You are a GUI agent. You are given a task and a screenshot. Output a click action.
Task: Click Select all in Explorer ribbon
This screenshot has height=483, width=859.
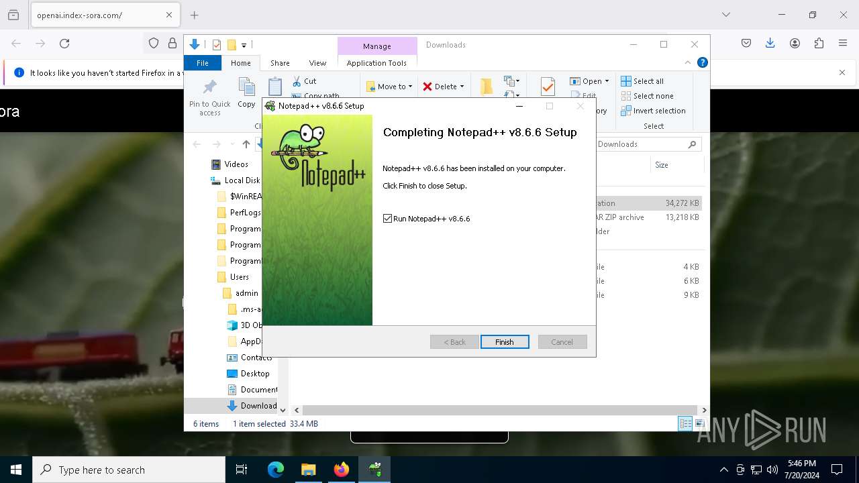click(642, 81)
